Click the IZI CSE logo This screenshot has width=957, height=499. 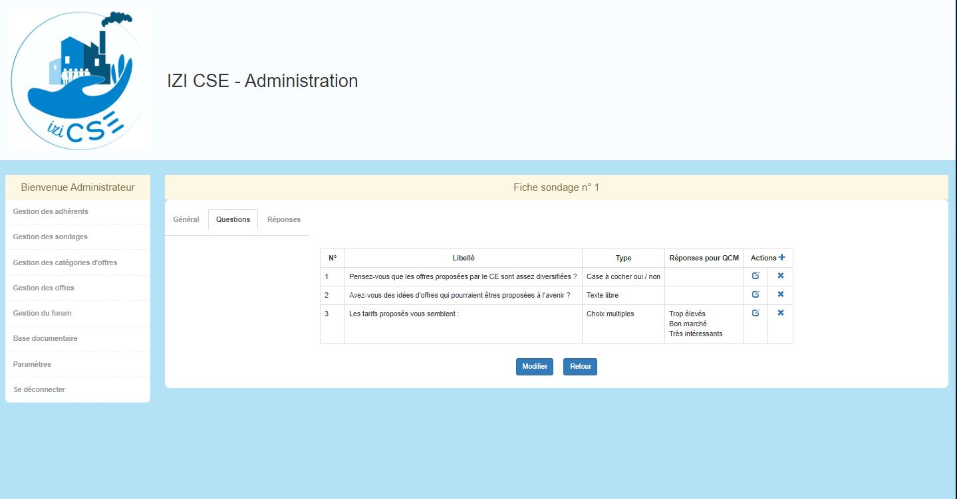point(80,80)
